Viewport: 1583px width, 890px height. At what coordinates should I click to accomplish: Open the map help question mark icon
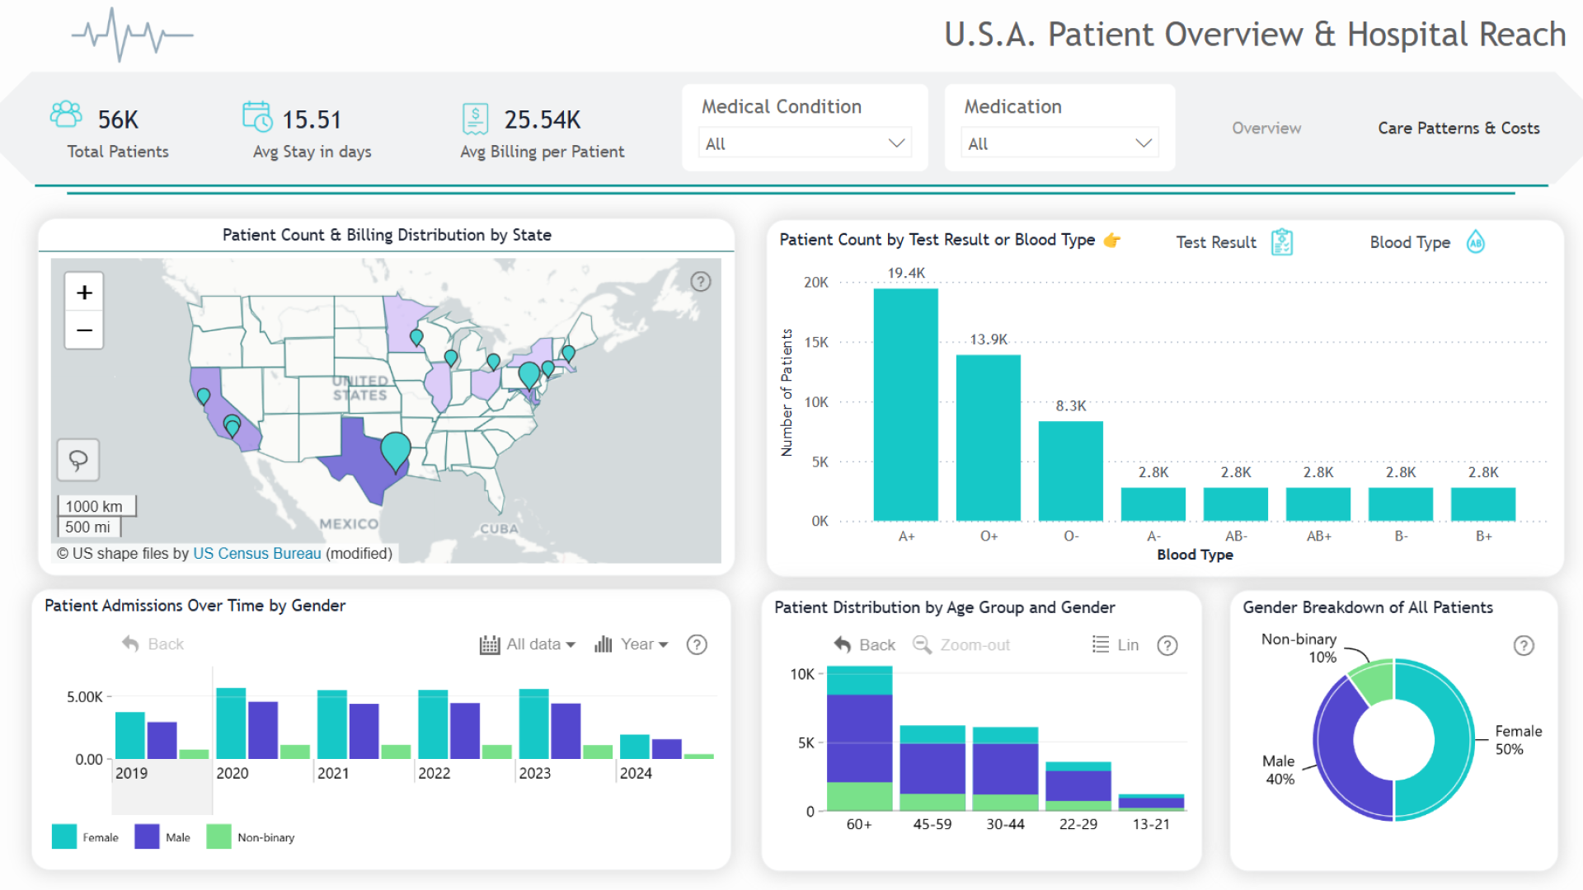[701, 282]
